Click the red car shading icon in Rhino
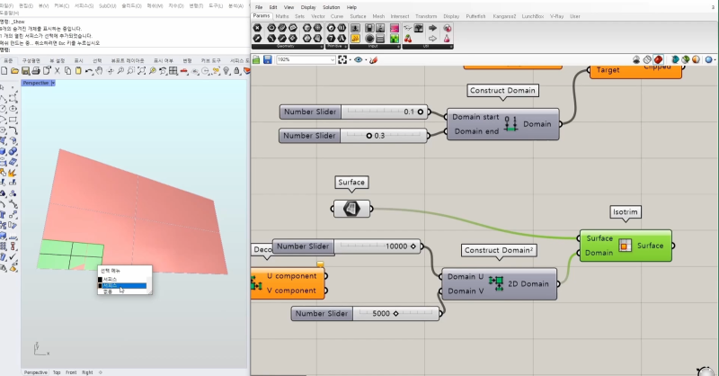The height and width of the screenshot is (376, 719). point(183,71)
